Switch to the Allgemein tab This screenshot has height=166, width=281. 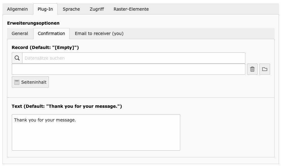coord(18,9)
